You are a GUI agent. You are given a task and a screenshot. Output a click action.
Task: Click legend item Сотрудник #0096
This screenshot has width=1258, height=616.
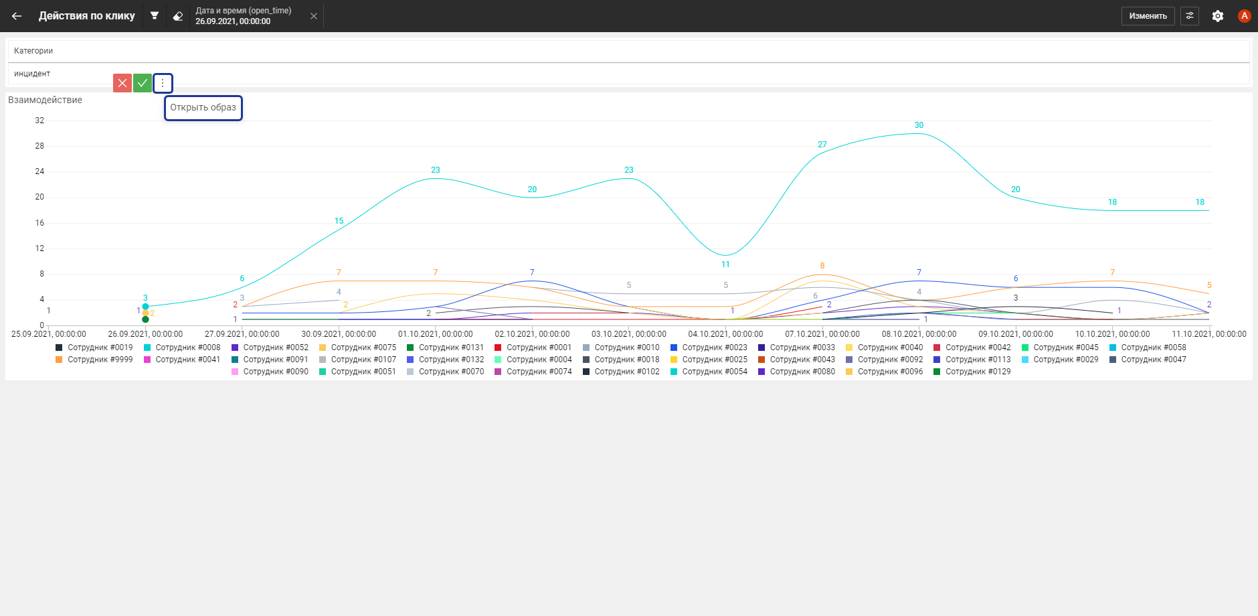(884, 372)
